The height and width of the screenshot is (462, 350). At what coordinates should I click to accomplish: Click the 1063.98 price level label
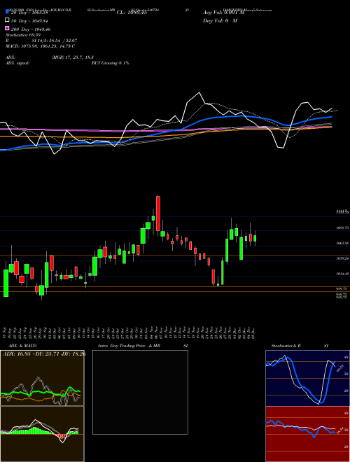(x=342, y=243)
